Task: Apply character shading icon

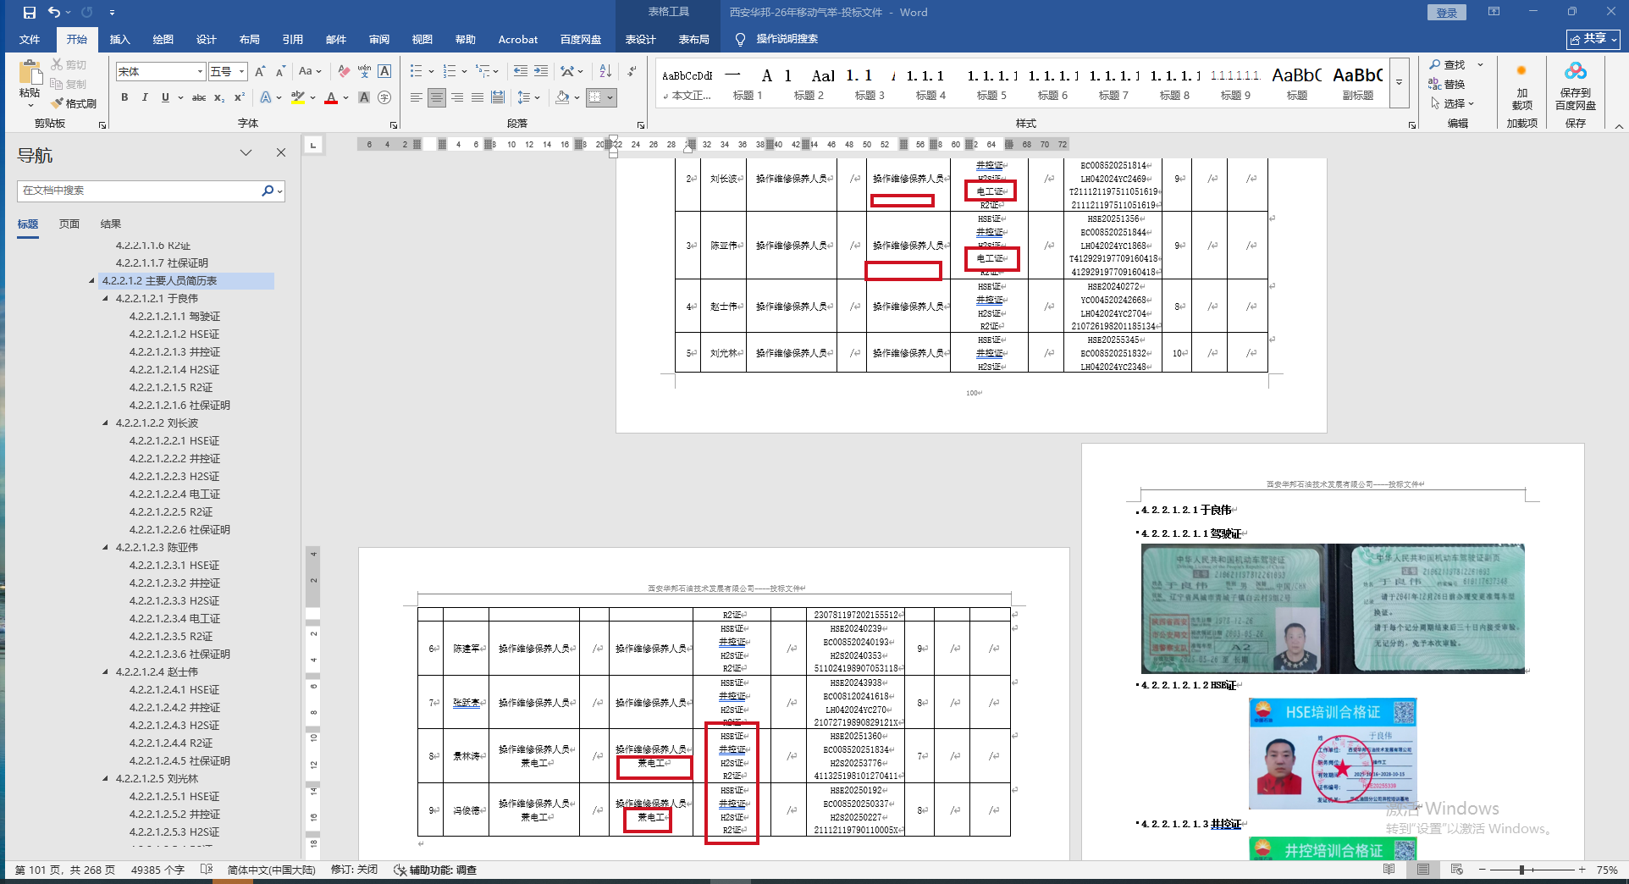Action: coord(364,97)
